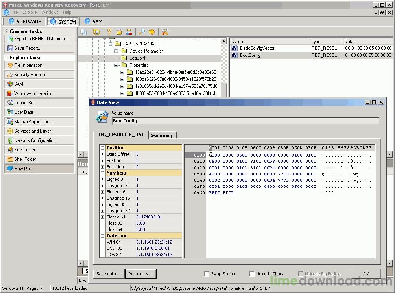Toggle the Unicode Chars checkbox

(252, 274)
